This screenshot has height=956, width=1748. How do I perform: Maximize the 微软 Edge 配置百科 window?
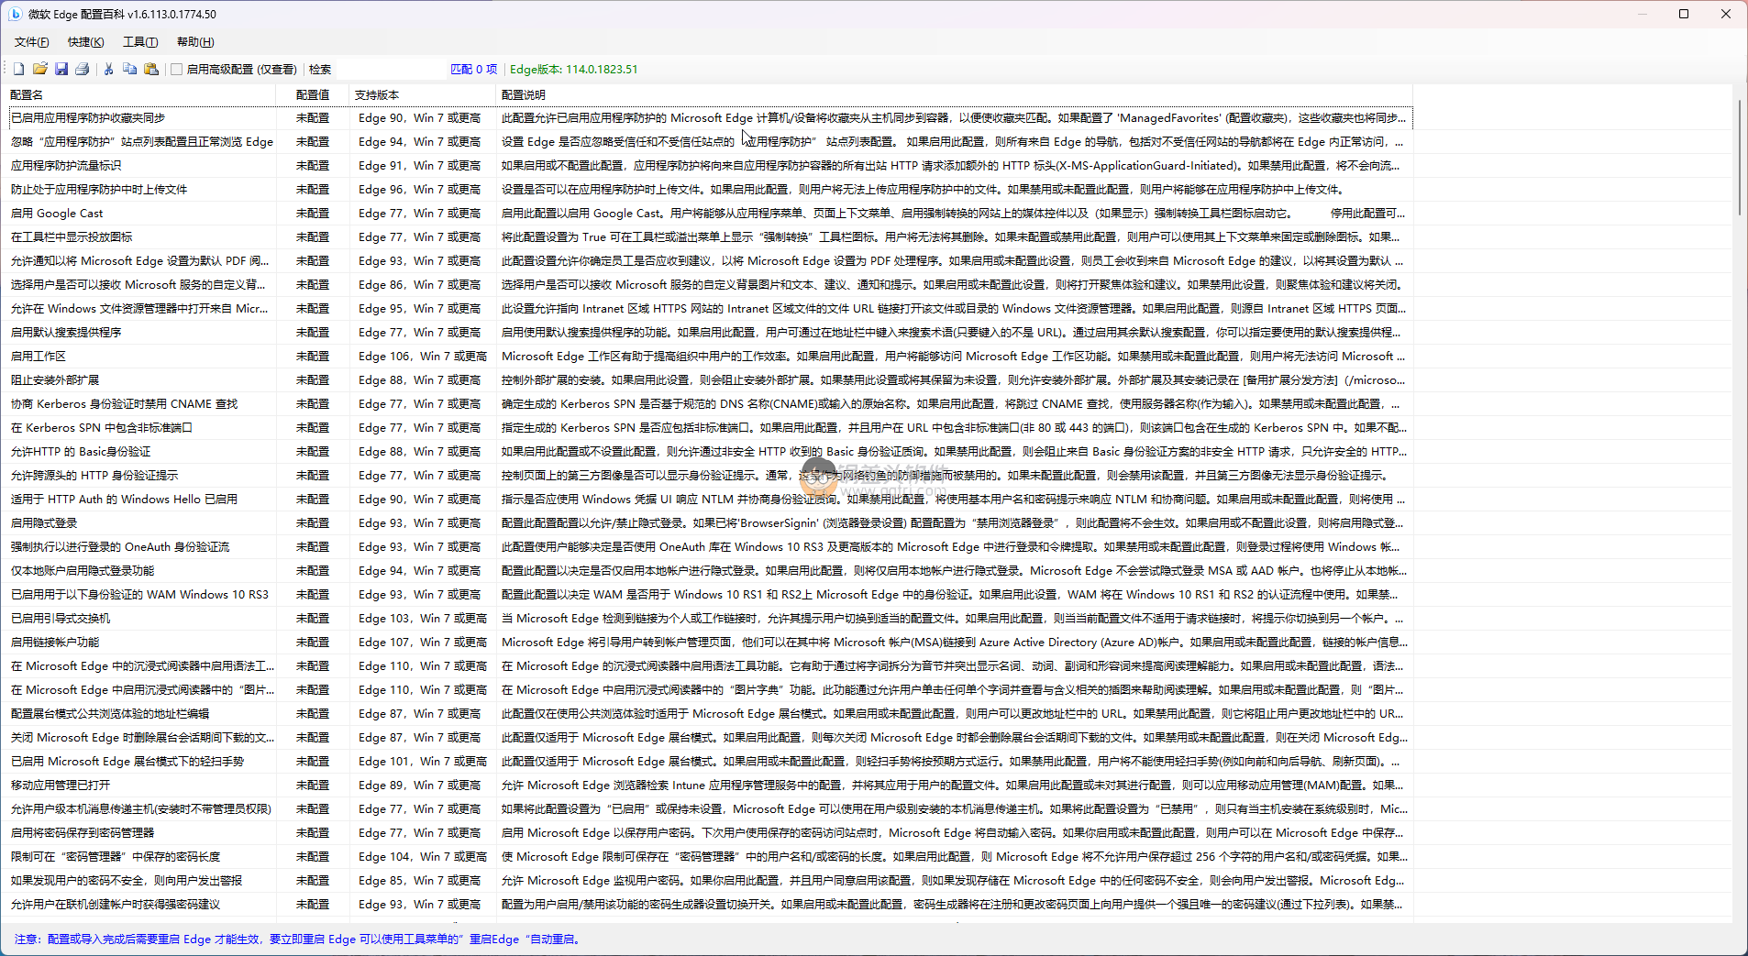[1684, 14]
